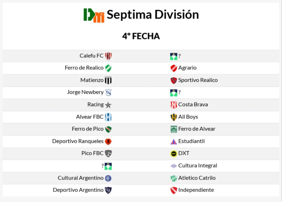Click the Deportivo Ranqueles crest
The height and width of the screenshot is (202, 282).
(x=108, y=142)
